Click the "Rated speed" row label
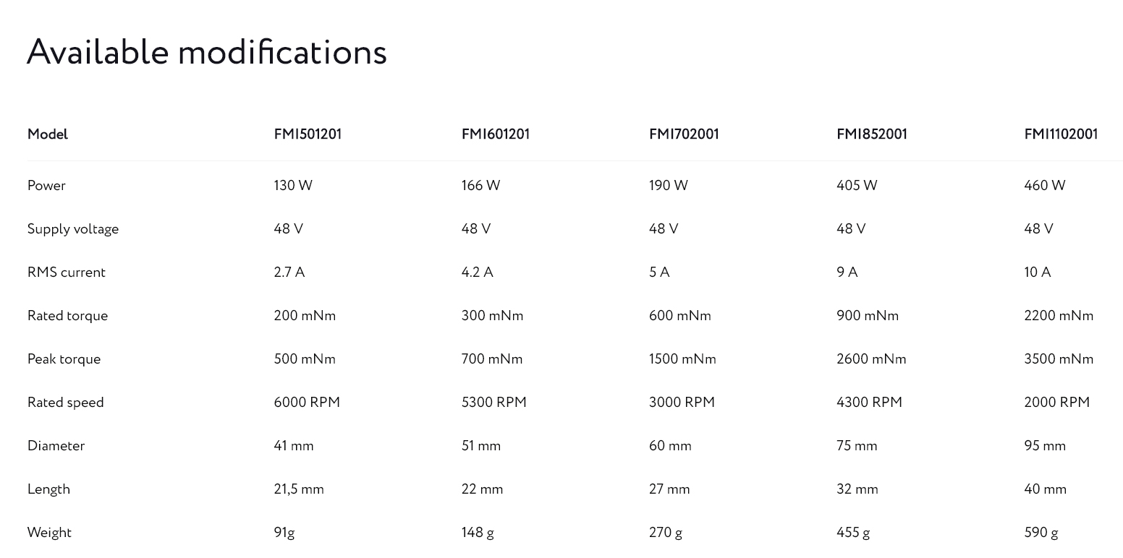The width and height of the screenshot is (1123, 558). (x=66, y=403)
